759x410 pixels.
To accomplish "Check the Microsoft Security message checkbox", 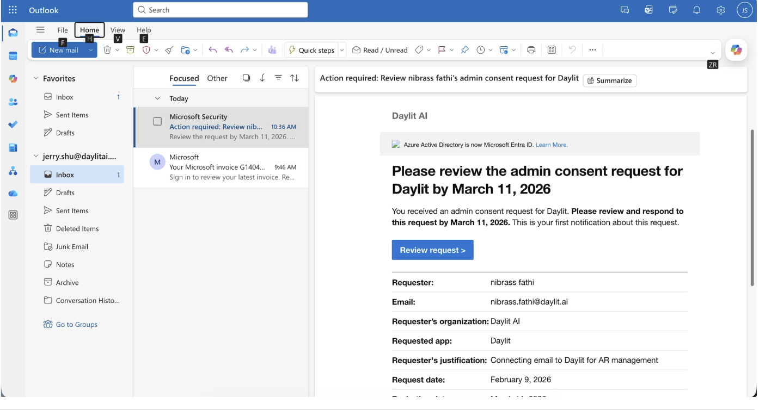I will (x=157, y=121).
